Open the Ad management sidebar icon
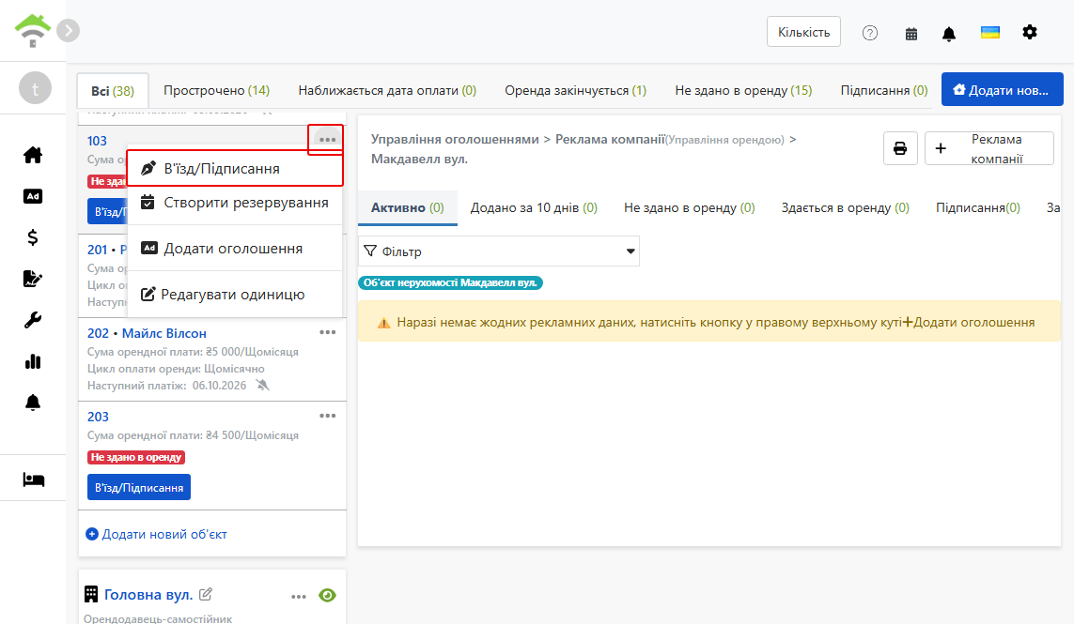 click(x=33, y=196)
